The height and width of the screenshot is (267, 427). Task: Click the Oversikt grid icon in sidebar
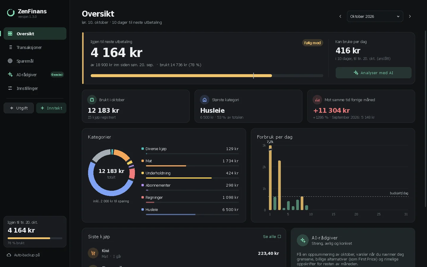[x=10, y=34]
